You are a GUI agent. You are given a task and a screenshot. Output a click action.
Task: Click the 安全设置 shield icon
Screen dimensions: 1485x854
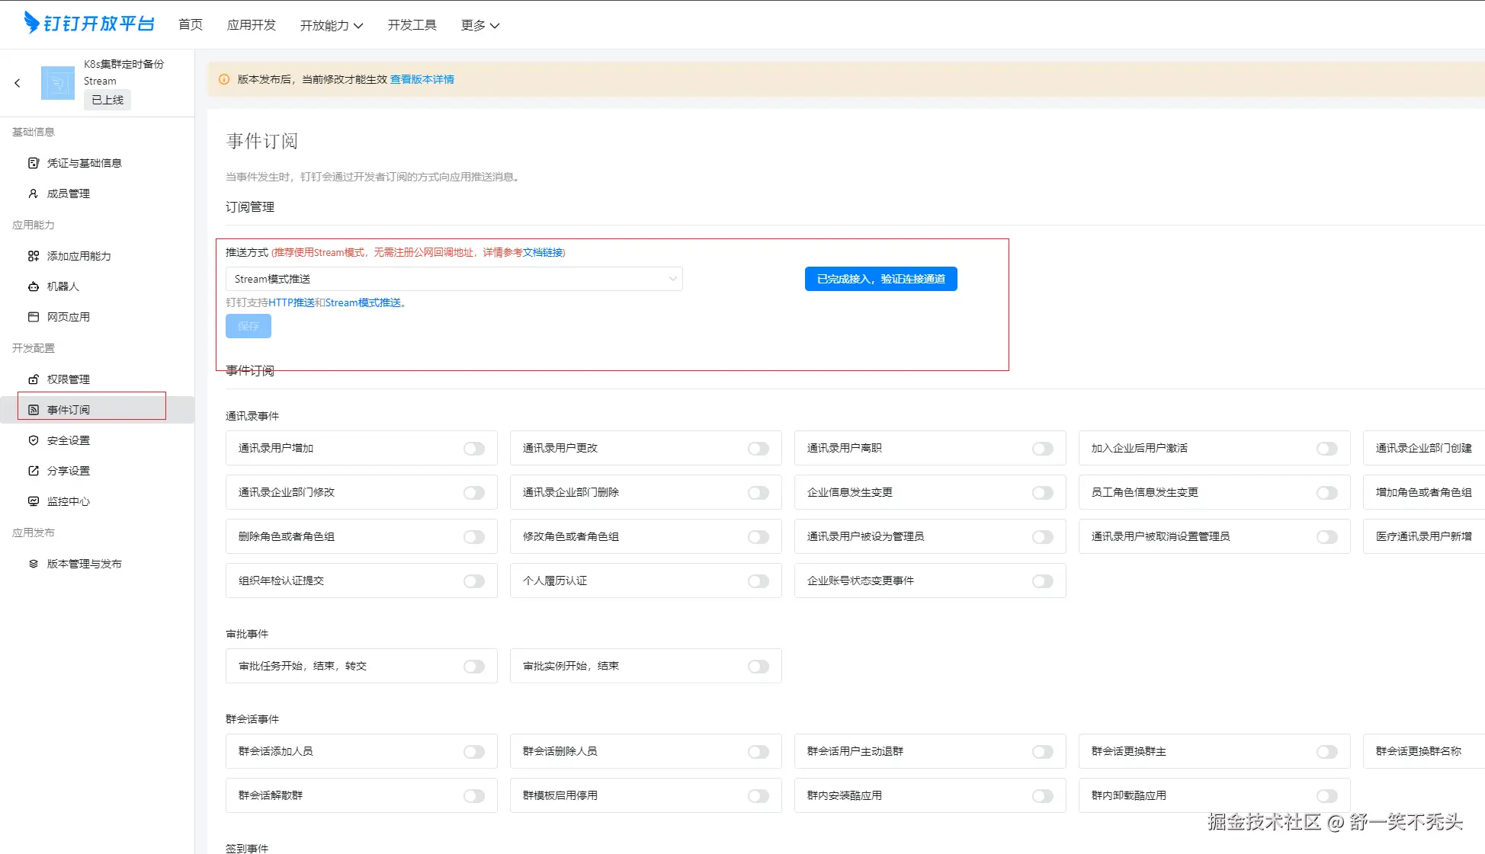click(33, 440)
